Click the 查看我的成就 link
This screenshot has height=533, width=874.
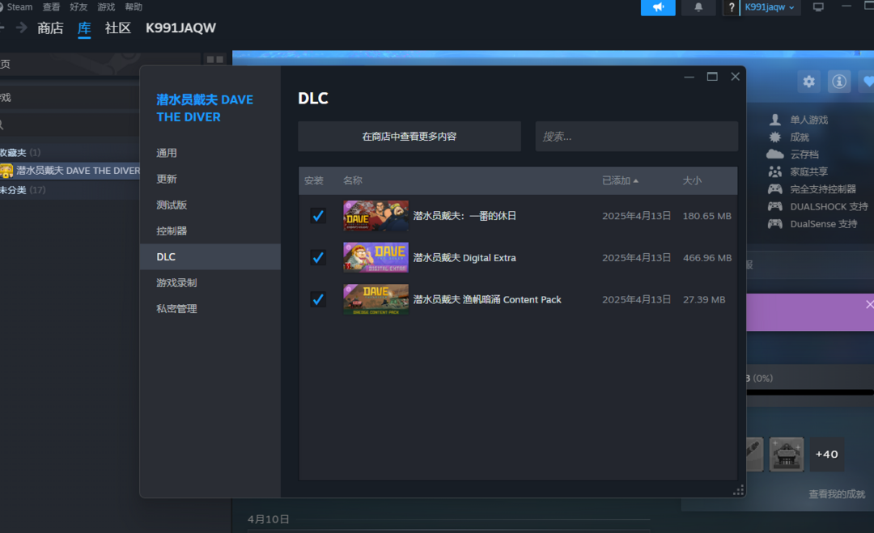tap(836, 494)
